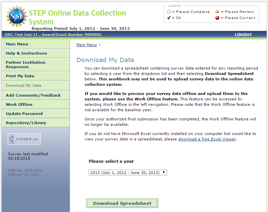The image size is (268, 212).
Task: Click the LOGOUT link
Action: [243, 35]
